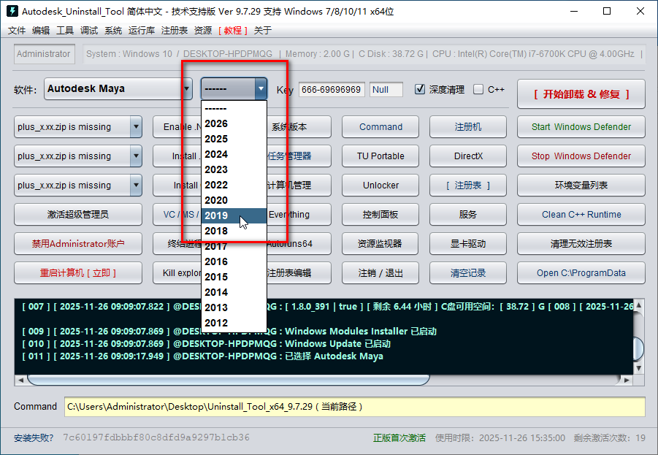Expand the second plus_x.xx.zip is missing dropdown arrow

(x=136, y=156)
